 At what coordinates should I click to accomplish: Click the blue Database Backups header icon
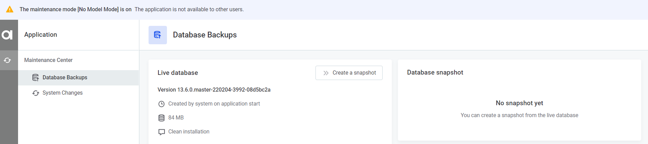coord(157,35)
